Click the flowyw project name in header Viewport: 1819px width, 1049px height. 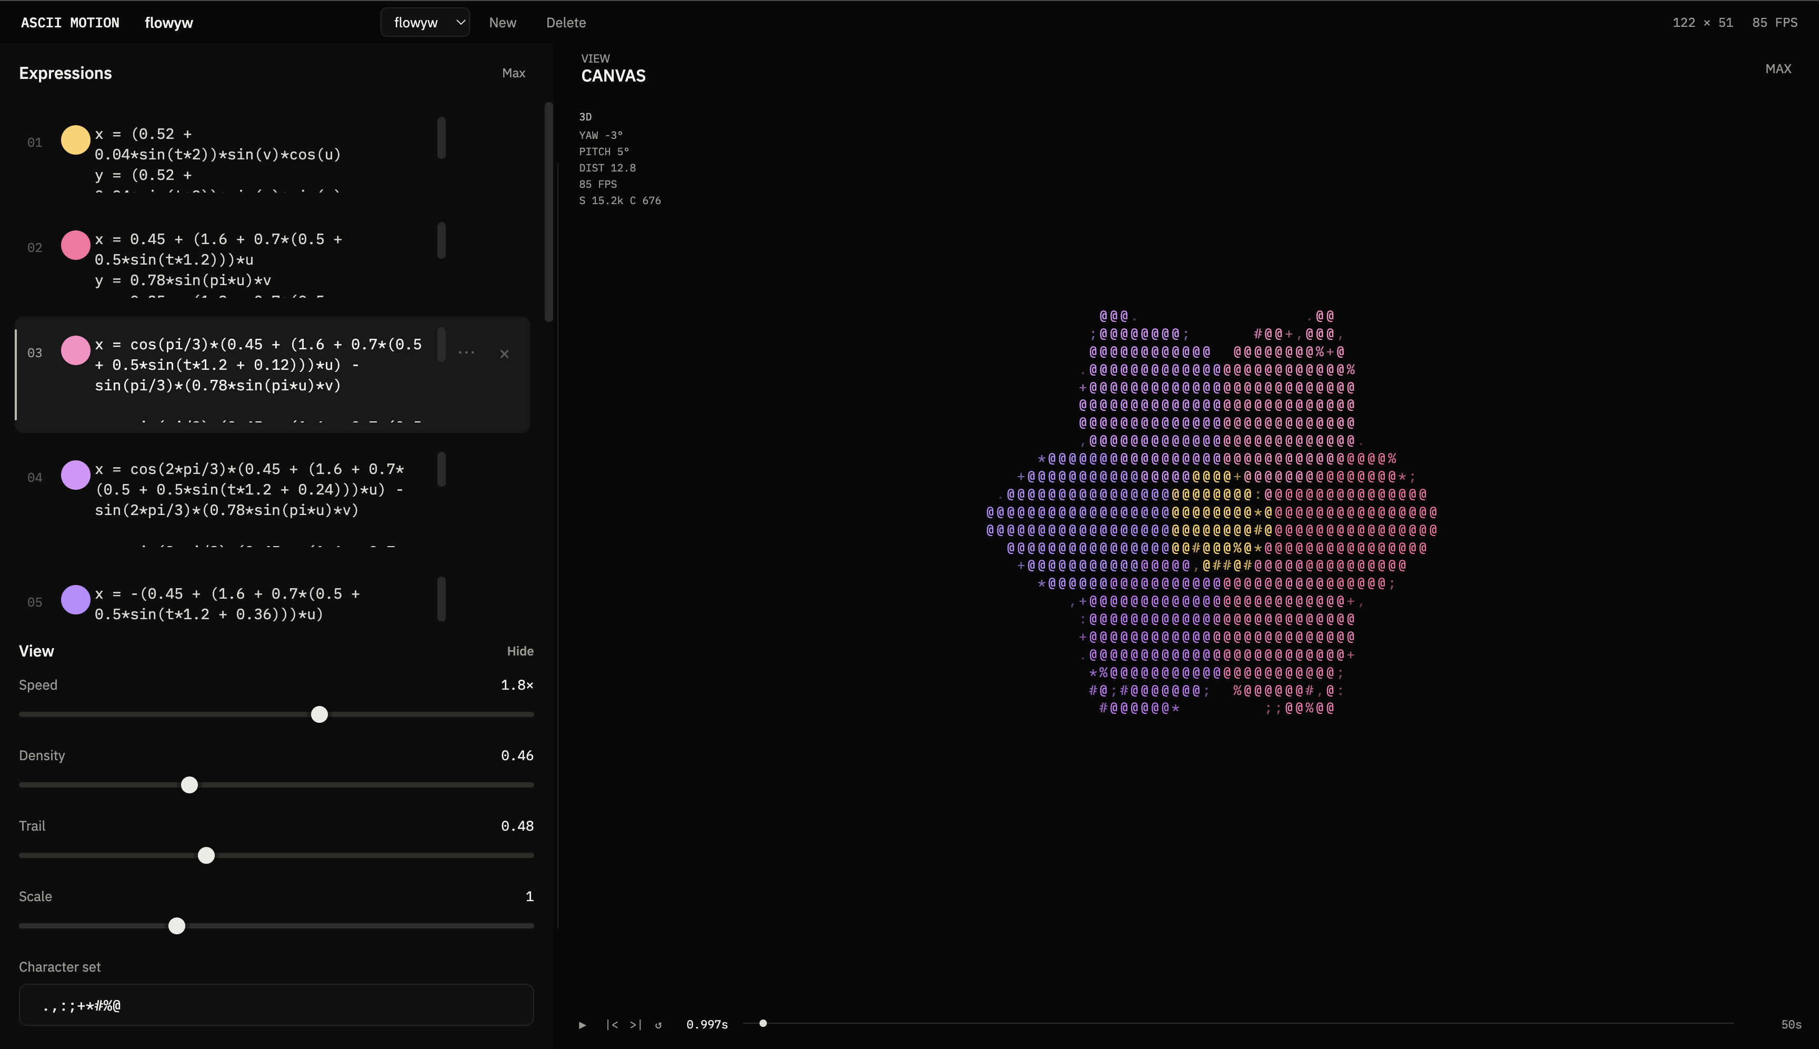pyautogui.click(x=168, y=22)
